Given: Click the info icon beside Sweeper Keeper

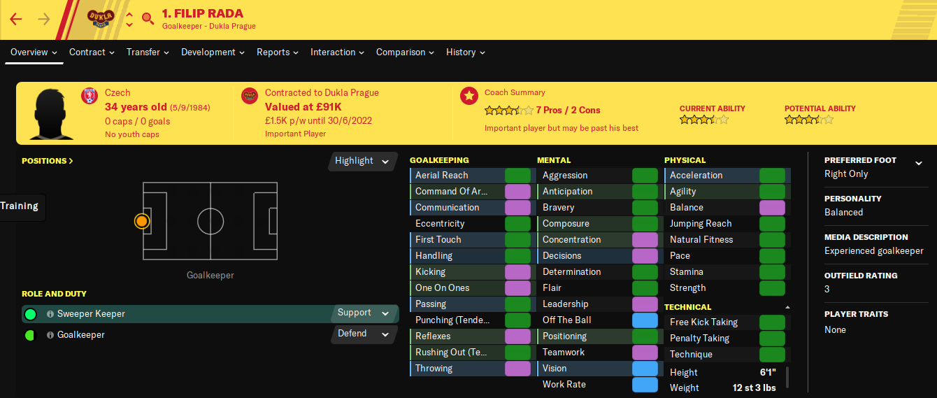Looking at the screenshot, I should click(50, 314).
